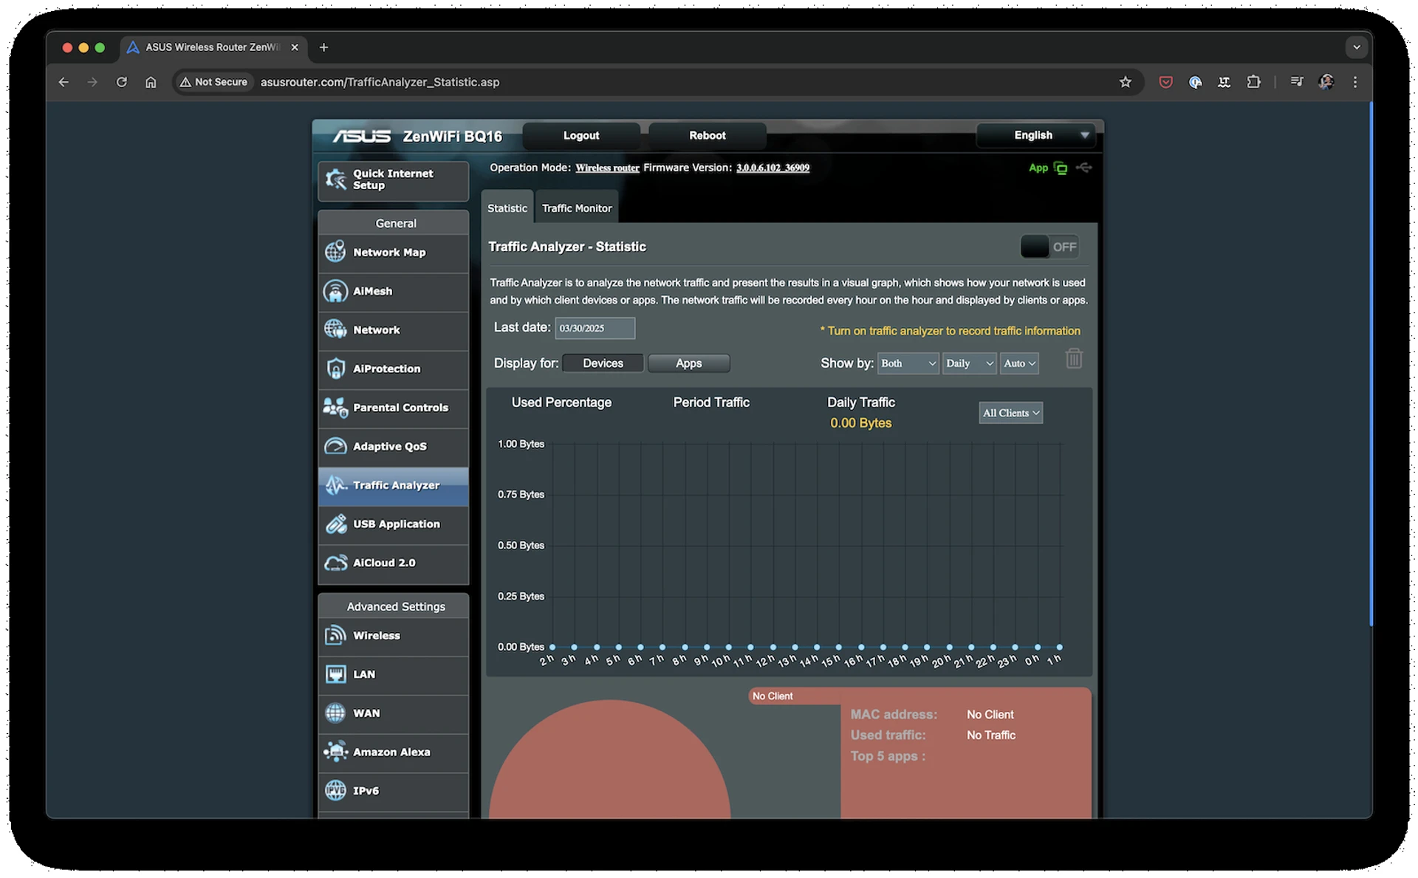
Task: Click the green network status icon beside App
Action: (1061, 168)
